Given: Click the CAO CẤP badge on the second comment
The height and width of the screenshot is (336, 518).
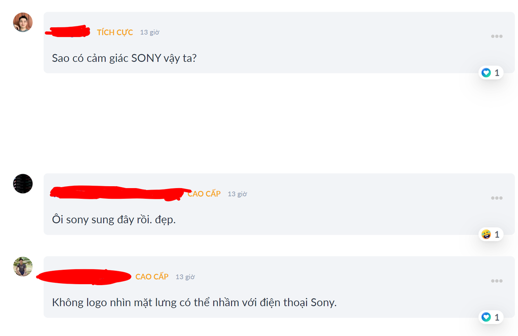Looking at the screenshot, I should tap(204, 194).
